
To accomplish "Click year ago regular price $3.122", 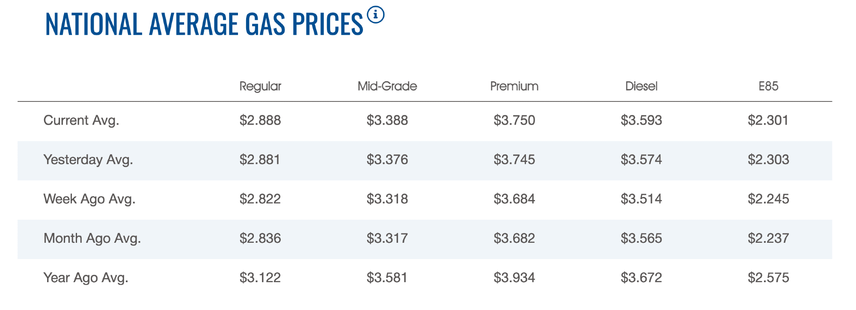I will [260, 278].
